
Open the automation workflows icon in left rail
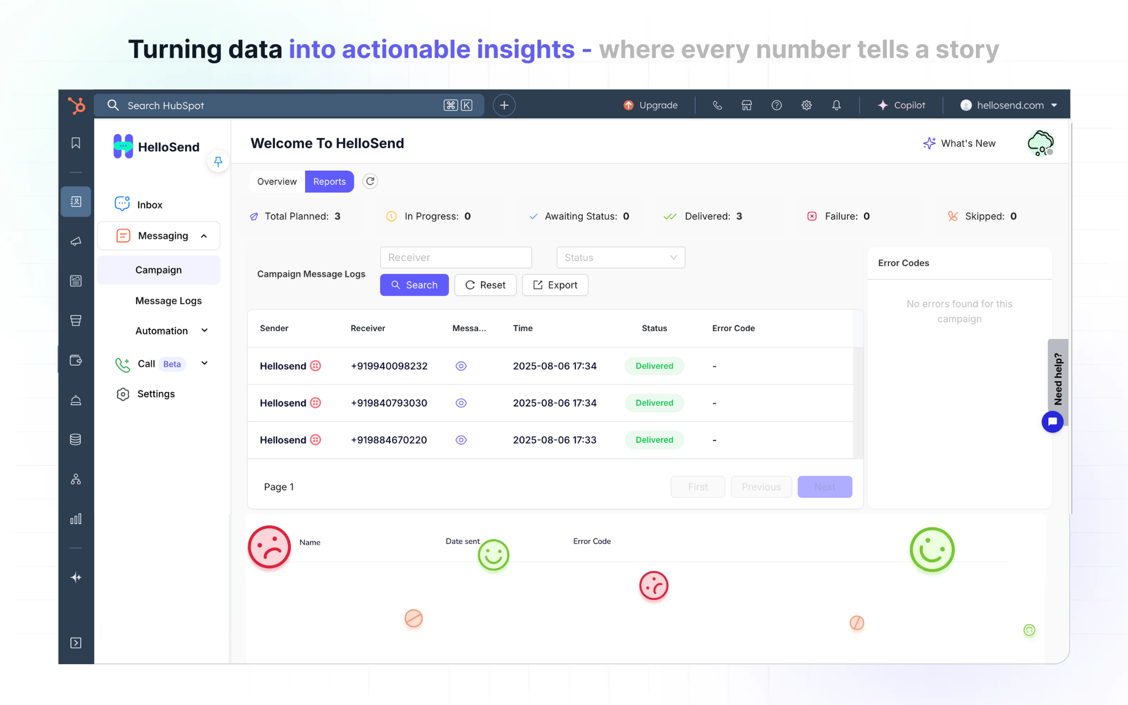(x=76, y=479)
